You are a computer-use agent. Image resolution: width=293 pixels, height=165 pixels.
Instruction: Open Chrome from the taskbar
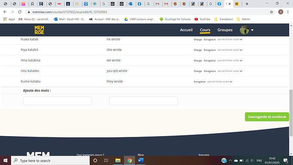coord(130,160)
